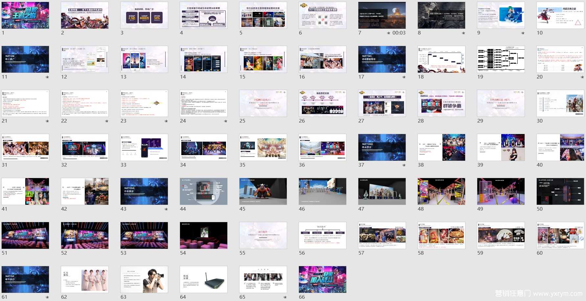Select slide 1 title cover thumbnail
The width and height of the screenshot is (586, 301).
click(x=25, y=15)
